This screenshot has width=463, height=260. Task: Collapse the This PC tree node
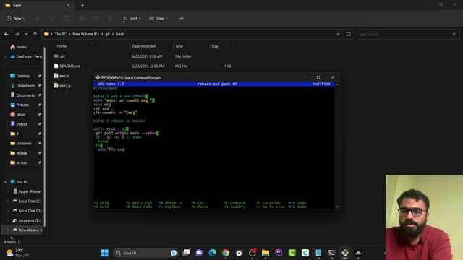click(5, 182)
